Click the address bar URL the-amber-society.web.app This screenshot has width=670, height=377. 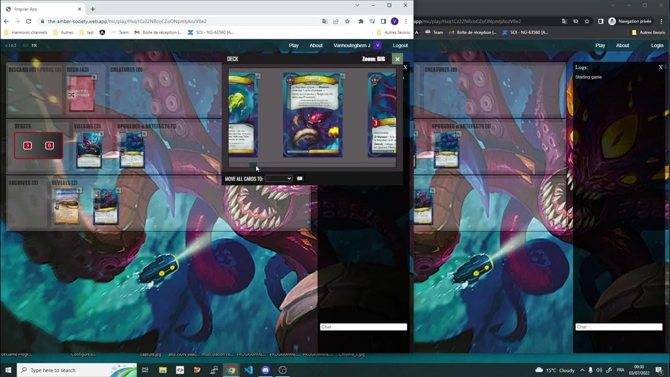click(127, 21)
